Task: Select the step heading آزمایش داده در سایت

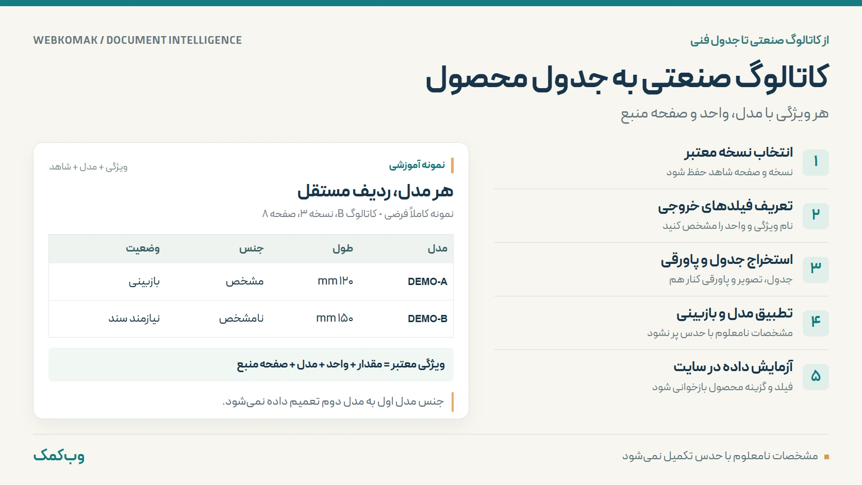Action: [733, 367]
